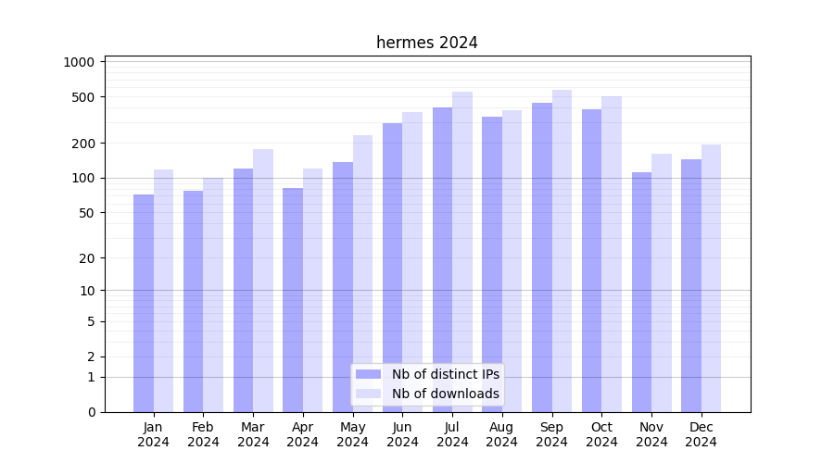This screenshot has width=834, height=463.
Task: Select the Mar 2024 downloads bar
Action: point(263,281)
